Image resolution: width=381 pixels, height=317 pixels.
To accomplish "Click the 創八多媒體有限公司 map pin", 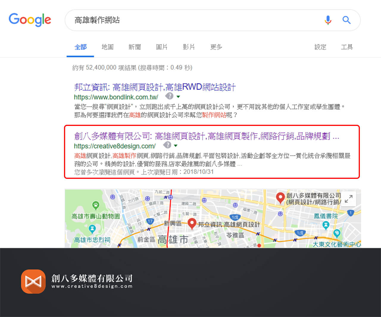I will (280, 198).
